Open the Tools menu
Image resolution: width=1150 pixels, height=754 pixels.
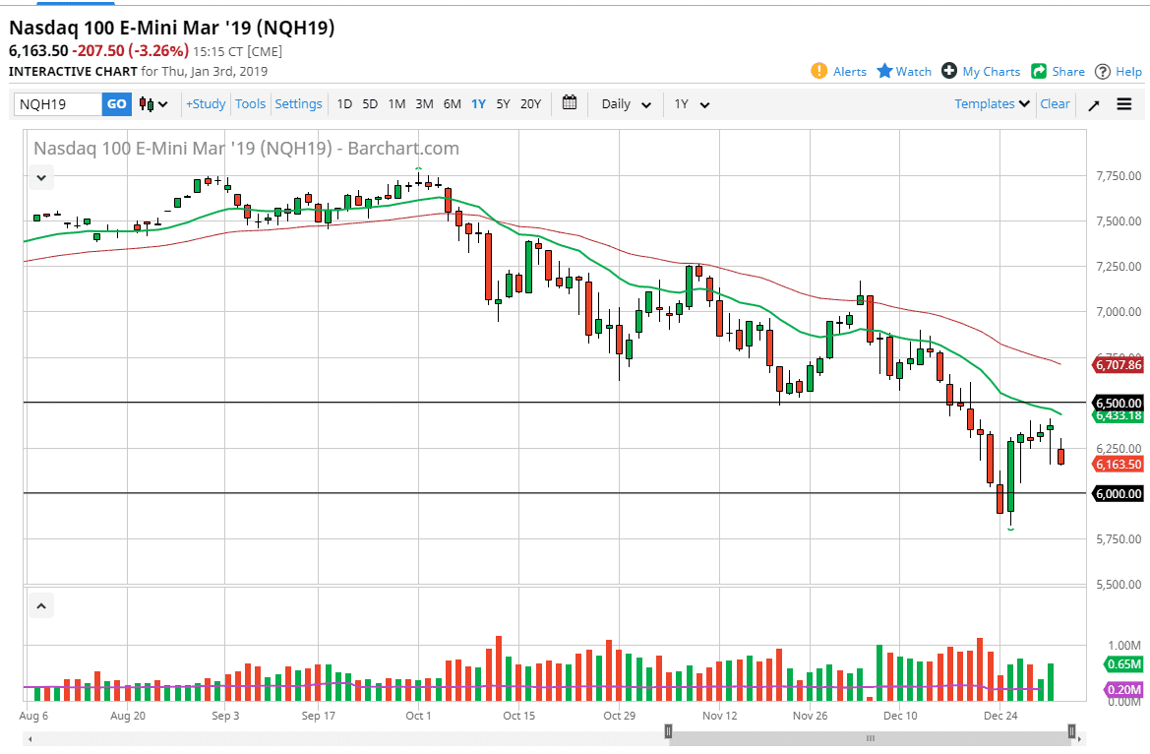tap(250, 103)
